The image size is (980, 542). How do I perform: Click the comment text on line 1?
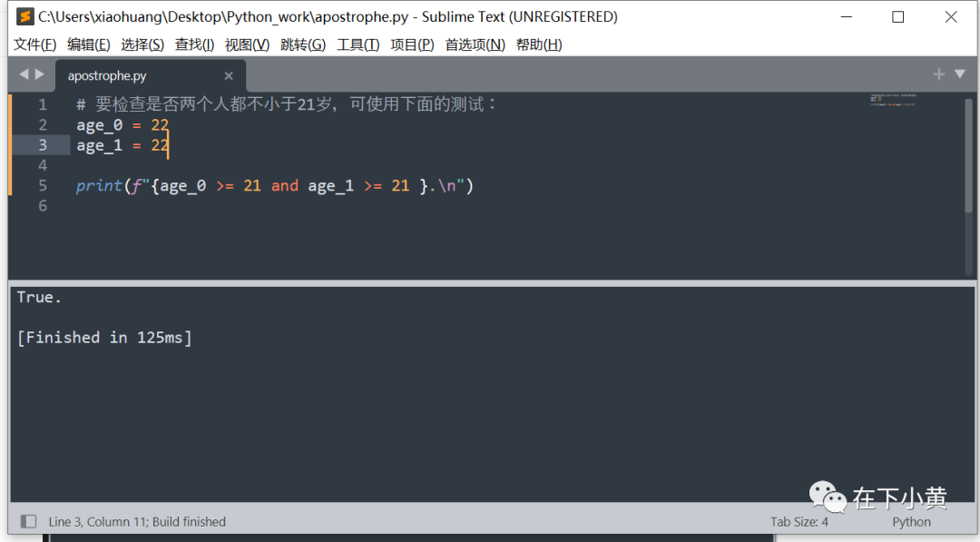click(286, 104)
